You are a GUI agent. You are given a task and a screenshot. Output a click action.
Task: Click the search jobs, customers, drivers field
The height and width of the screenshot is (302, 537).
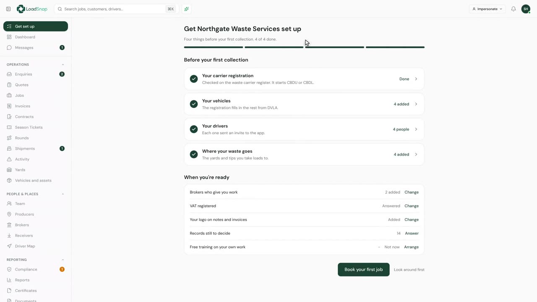pos(117,9)
